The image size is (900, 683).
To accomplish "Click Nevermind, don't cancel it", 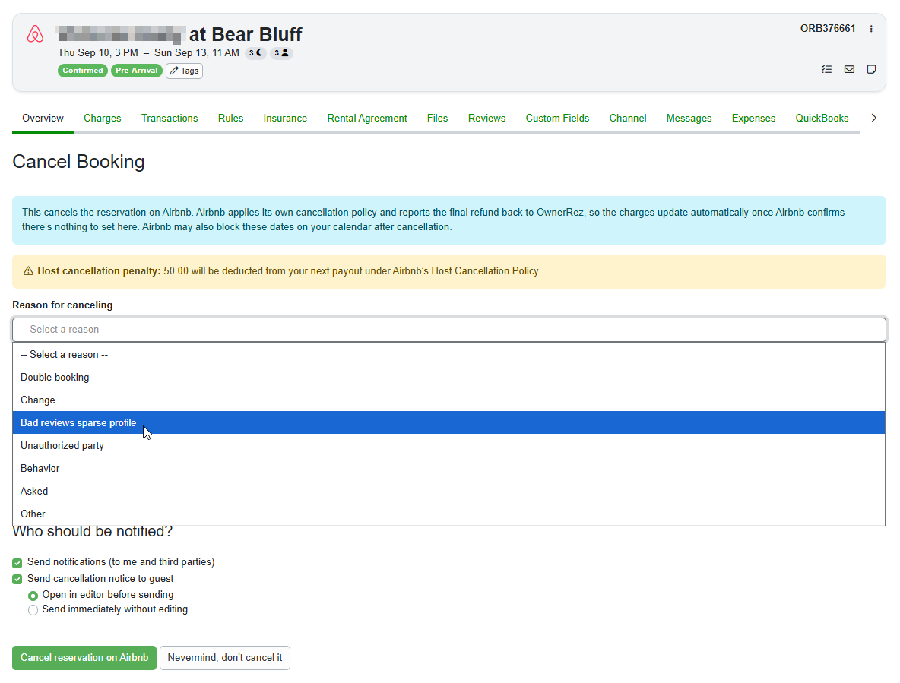I will pos(225,658).
